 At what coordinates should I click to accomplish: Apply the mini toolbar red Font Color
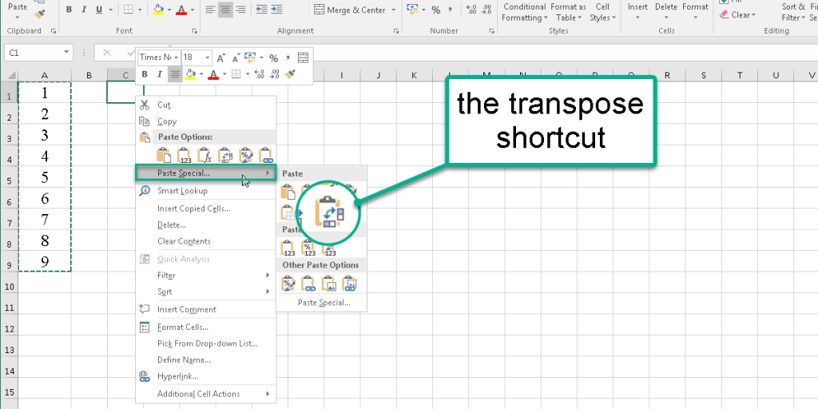pyautogui.click(x=212, y=74)
